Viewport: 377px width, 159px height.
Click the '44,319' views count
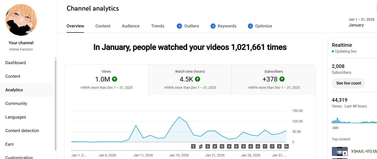pos(339,100)
